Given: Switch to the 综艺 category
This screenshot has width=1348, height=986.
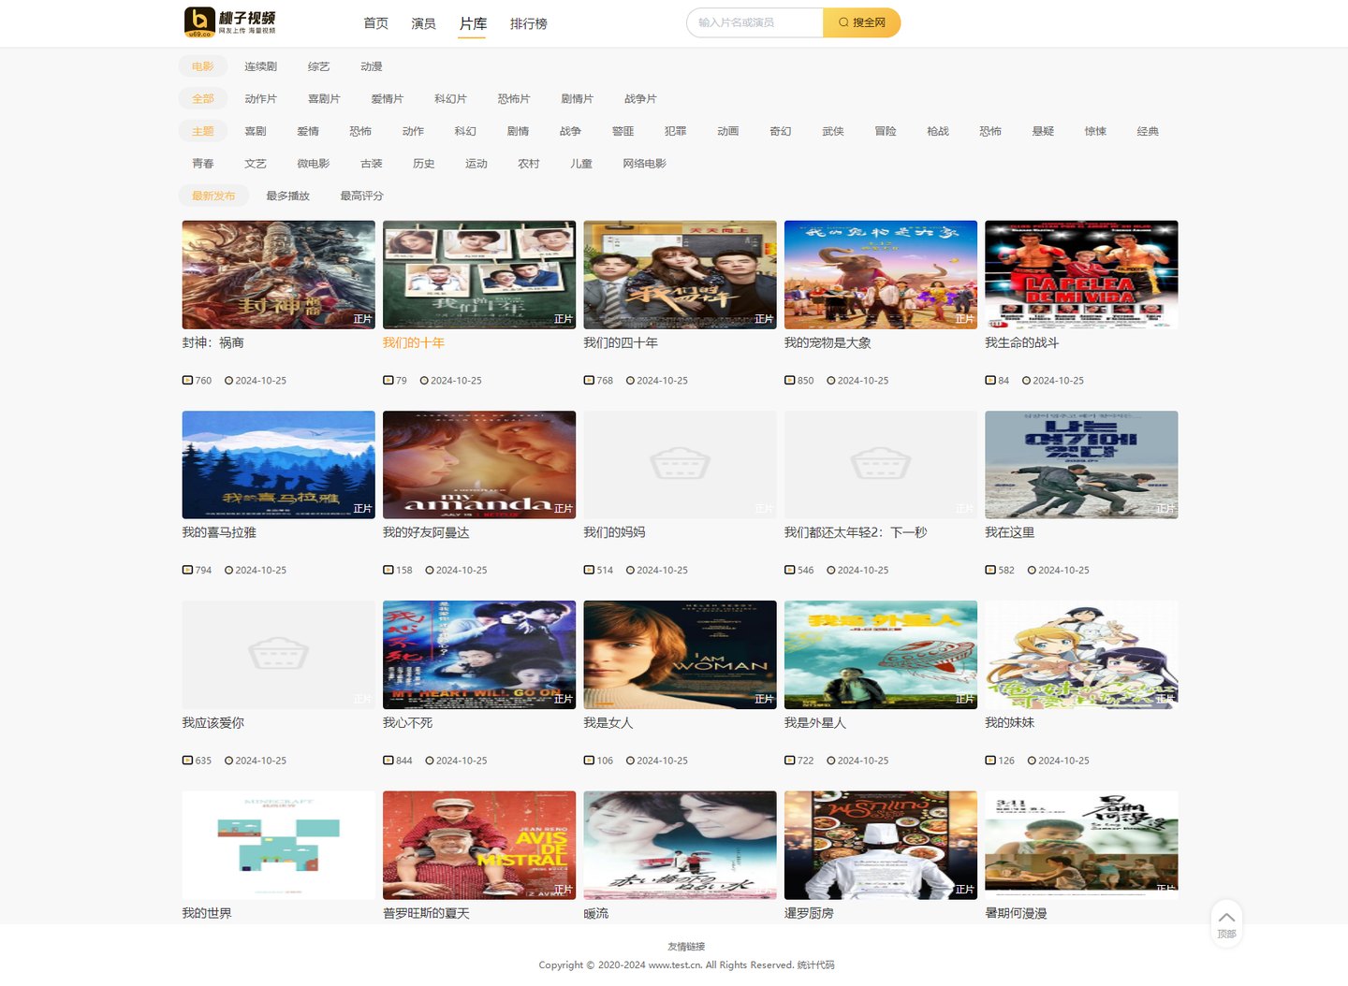Looking at the screenshot, I should click(318, 66).
